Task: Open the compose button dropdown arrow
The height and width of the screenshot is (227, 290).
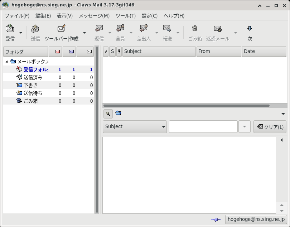Action: [x=84, y=33]
